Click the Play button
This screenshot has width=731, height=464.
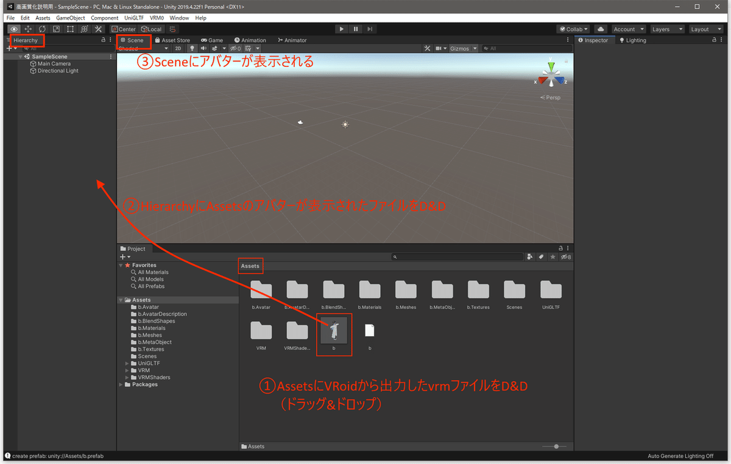coord(342,29)
